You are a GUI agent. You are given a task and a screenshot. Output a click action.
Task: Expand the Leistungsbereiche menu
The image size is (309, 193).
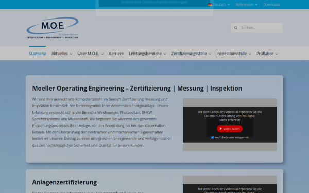[x=147, y=54]
